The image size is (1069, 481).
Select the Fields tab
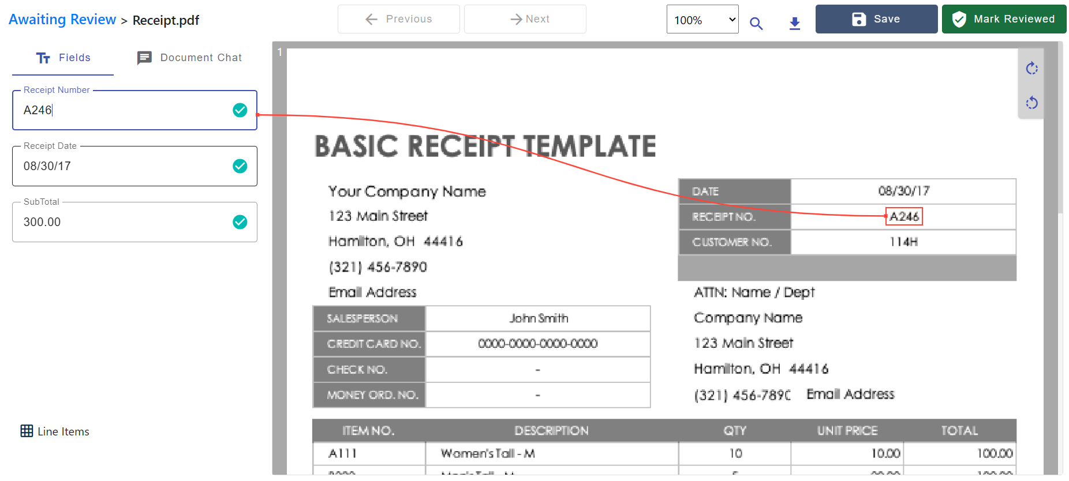pyautogui.click(x=63, y=58)
